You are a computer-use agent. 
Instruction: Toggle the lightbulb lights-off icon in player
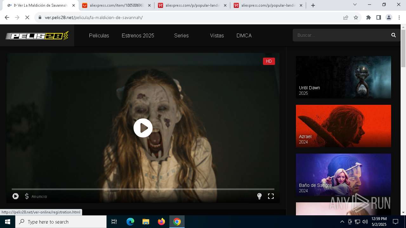[x=259, y=196]
